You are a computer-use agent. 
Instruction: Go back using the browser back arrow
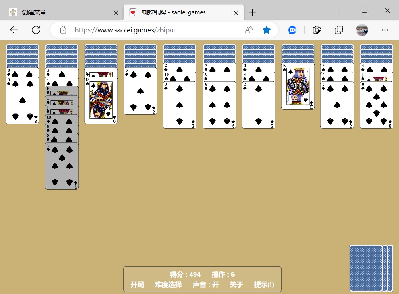coord(14,30)
